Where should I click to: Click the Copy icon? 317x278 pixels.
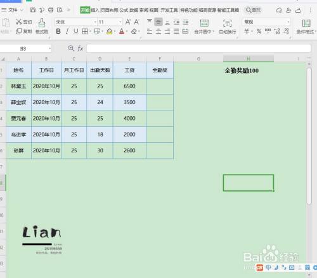(19, 31)
